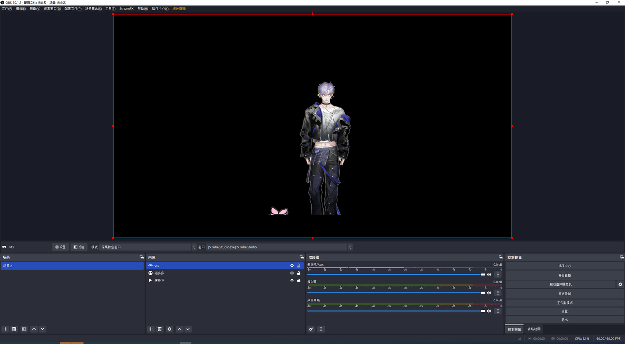625x344 pixels.
Task: Open source properties gear in Sources panel
Action: tap(169, 329)
